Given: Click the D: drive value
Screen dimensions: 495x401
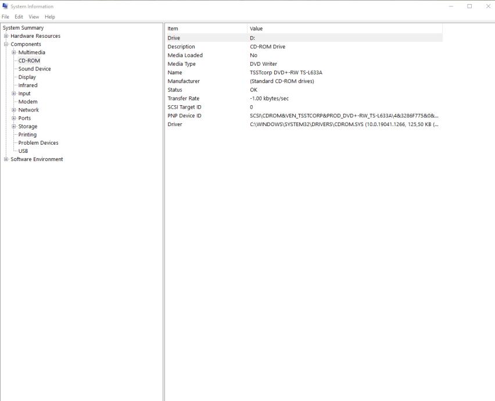Looking at the screenshot, I should point(253,38).
